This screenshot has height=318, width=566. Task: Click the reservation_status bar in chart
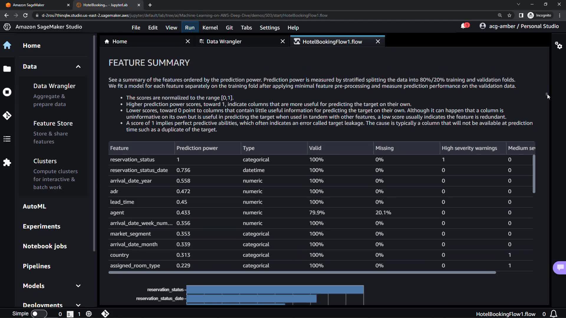[x=275, y=289]
